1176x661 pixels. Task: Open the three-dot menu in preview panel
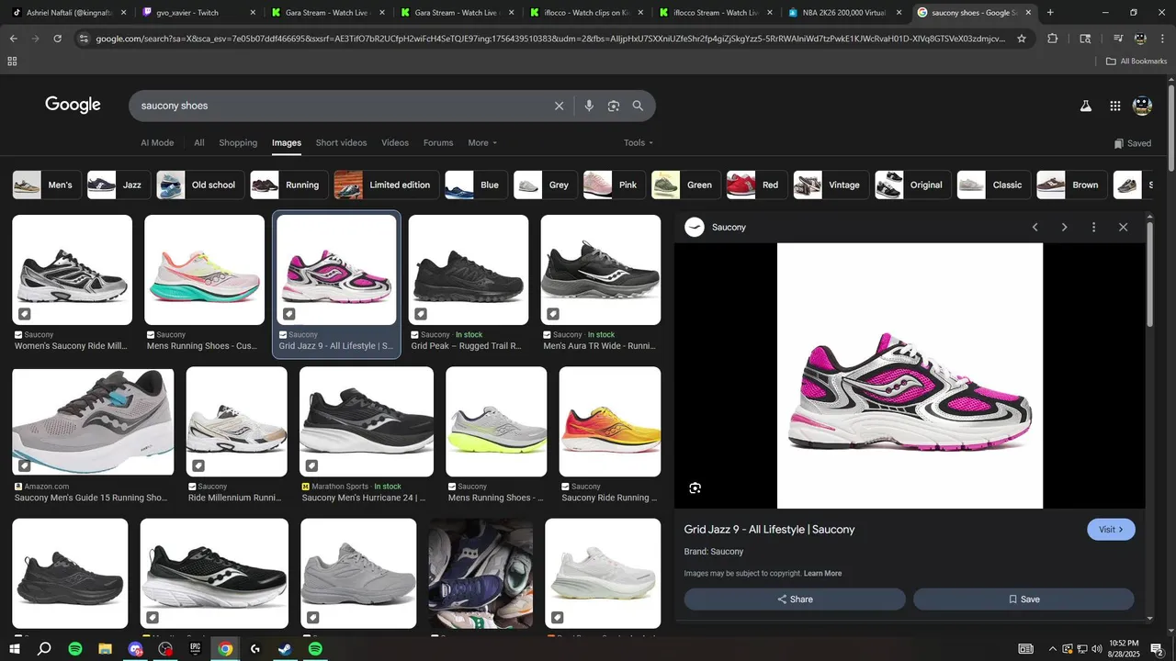coord(1093,227)
